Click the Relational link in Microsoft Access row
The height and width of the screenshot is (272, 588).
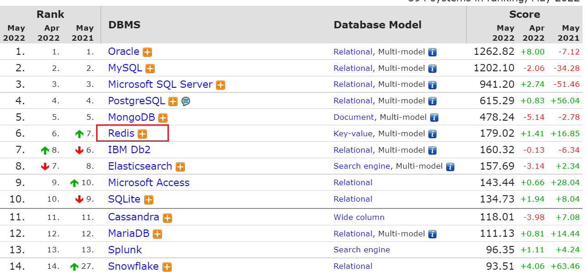pos(353,182)
